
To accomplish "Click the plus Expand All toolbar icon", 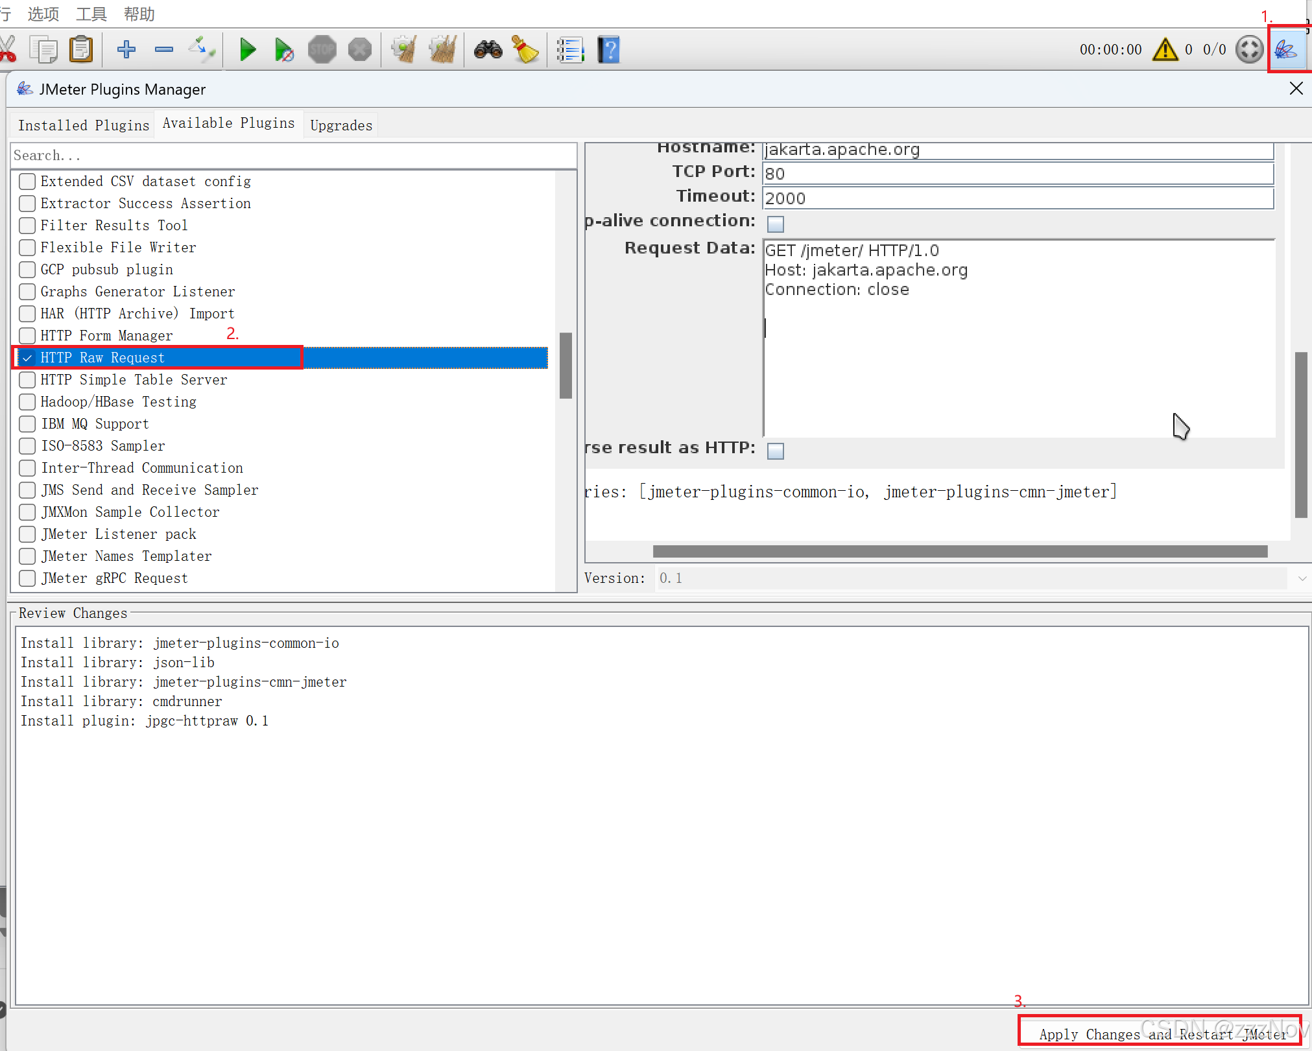I will [126, 50].
